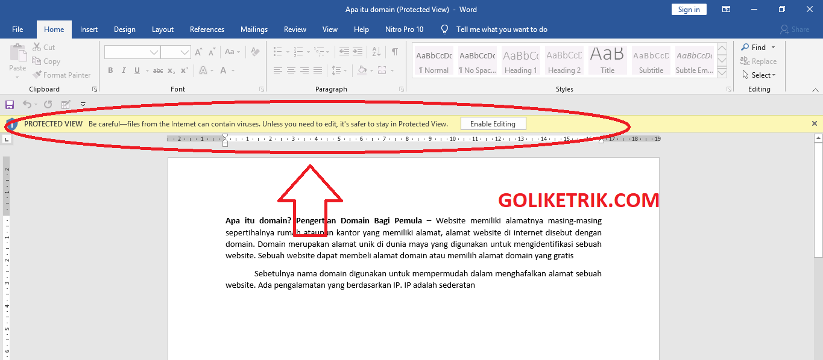Click Decrease Indent icon

(x=344, y=52)
